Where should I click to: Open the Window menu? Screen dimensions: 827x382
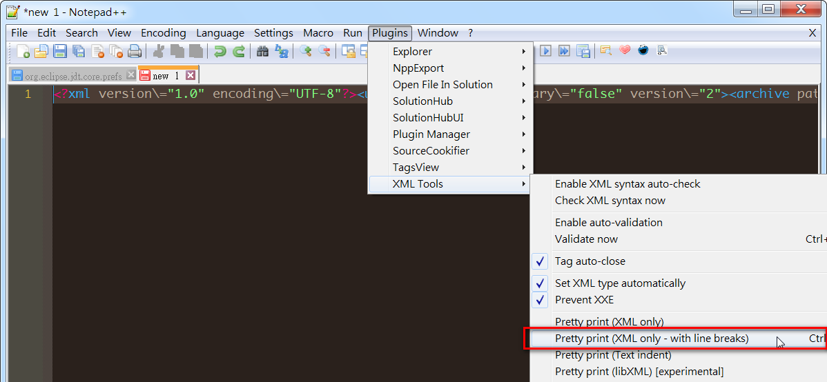[438, 33]
